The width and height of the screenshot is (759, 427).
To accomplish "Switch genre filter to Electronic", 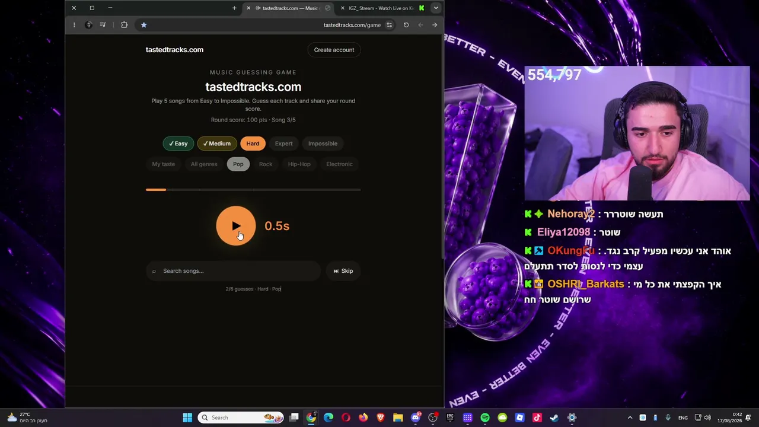I will (x=339, y=164).
